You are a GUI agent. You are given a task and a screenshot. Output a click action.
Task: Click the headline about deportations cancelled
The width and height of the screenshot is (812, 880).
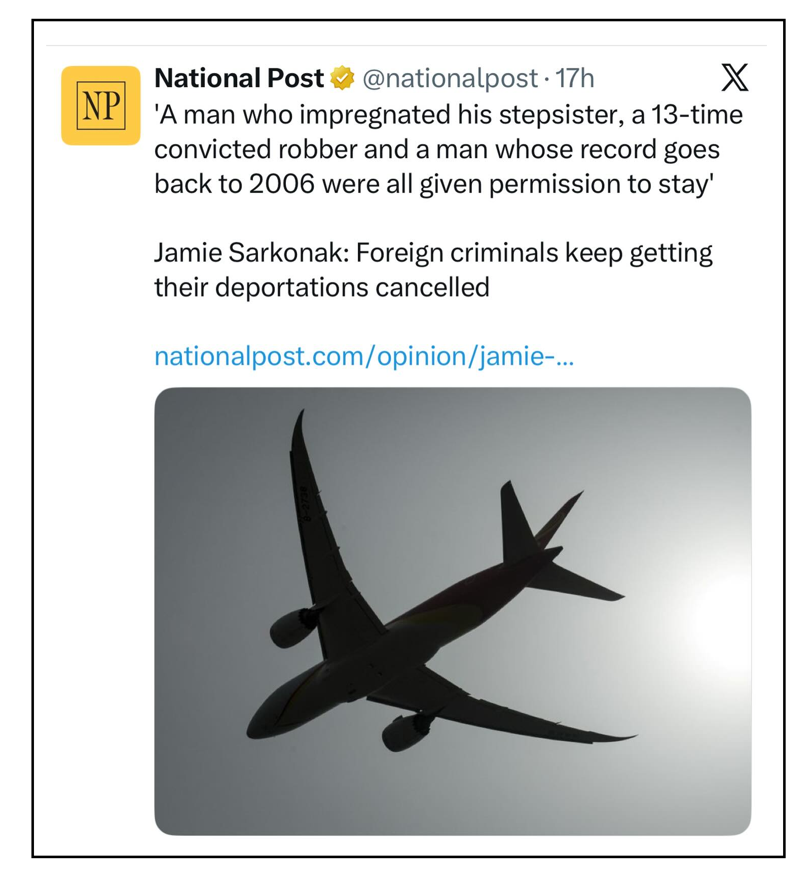tap(433, 270)
